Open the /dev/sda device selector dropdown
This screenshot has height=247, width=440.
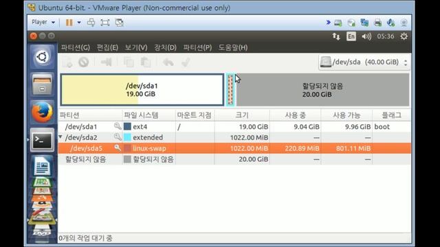[364, 62]
